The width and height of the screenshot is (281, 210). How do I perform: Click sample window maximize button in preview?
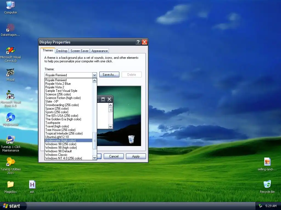(x=103, y=99)
